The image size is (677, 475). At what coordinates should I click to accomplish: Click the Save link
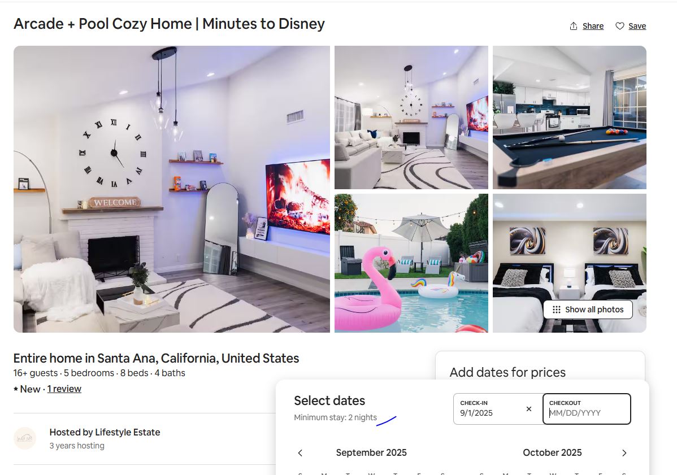click(637, 26)
